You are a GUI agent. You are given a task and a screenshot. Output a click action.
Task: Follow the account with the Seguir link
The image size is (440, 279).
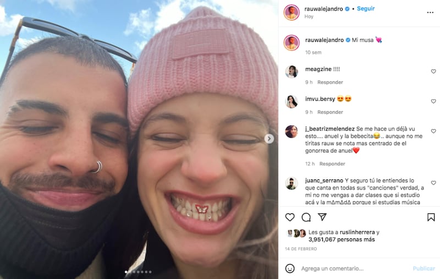[x=366, y=9]
